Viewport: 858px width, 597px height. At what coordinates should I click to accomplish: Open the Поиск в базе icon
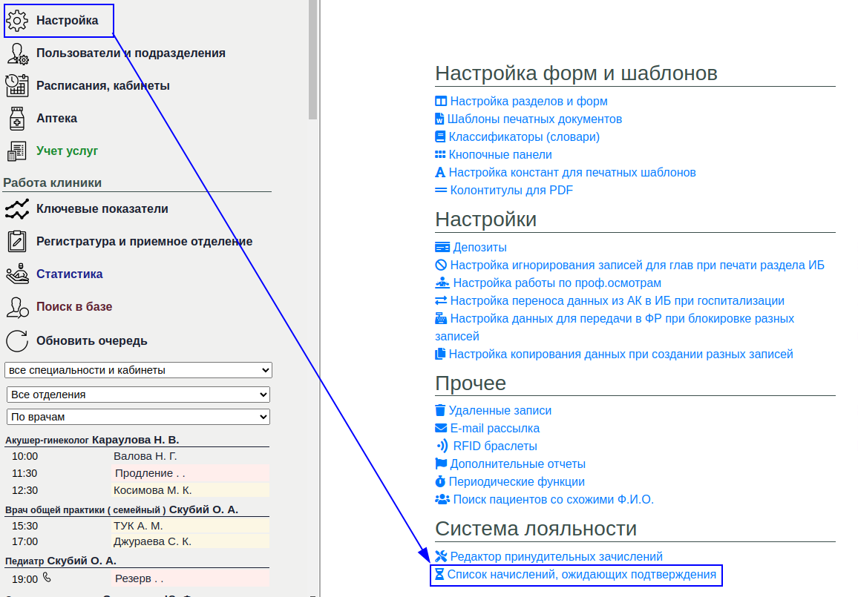(x=17, y=307)
